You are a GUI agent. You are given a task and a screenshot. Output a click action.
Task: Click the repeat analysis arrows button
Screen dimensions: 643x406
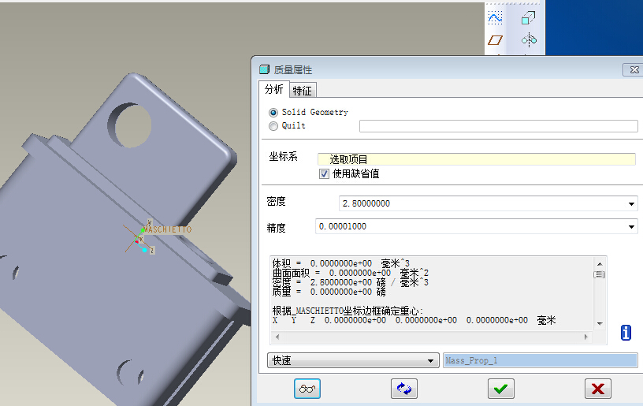pos(404,389)
